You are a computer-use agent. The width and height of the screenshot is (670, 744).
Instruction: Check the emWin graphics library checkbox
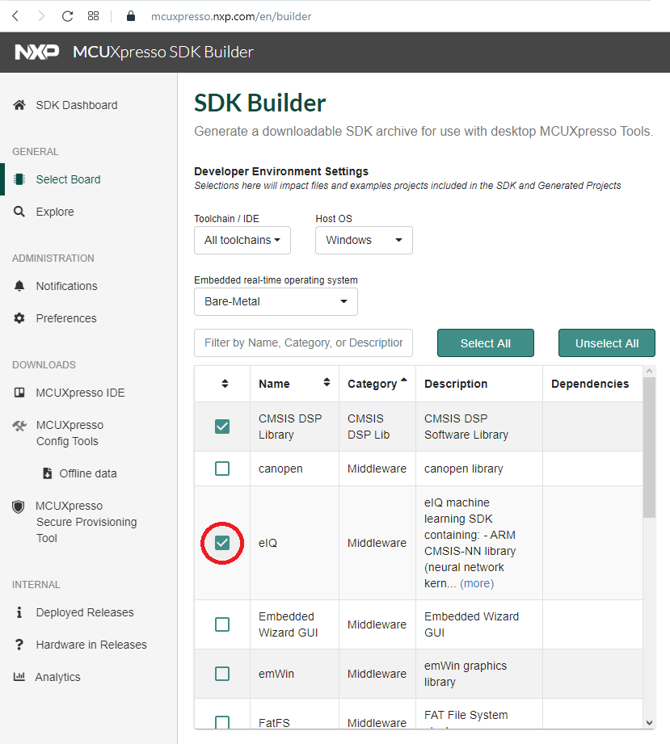point(222,674)
